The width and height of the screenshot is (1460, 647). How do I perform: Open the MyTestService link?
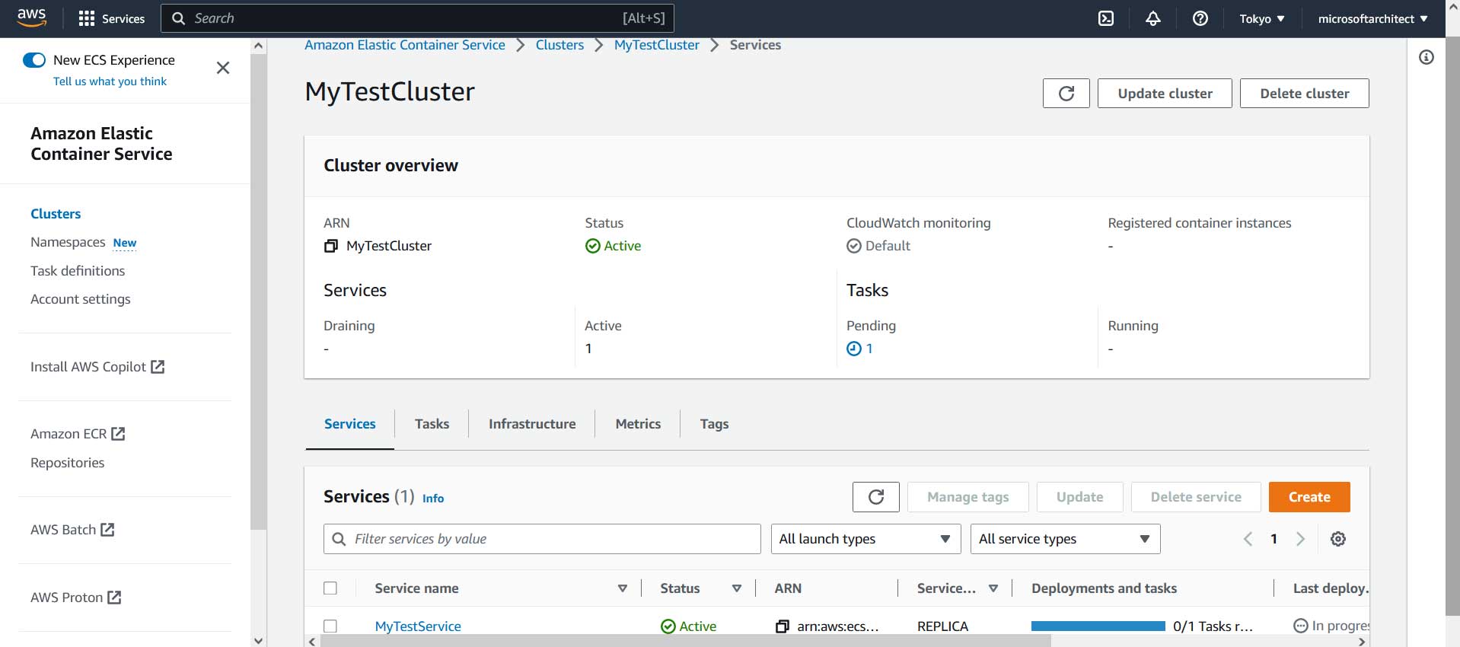coord(418,626)
